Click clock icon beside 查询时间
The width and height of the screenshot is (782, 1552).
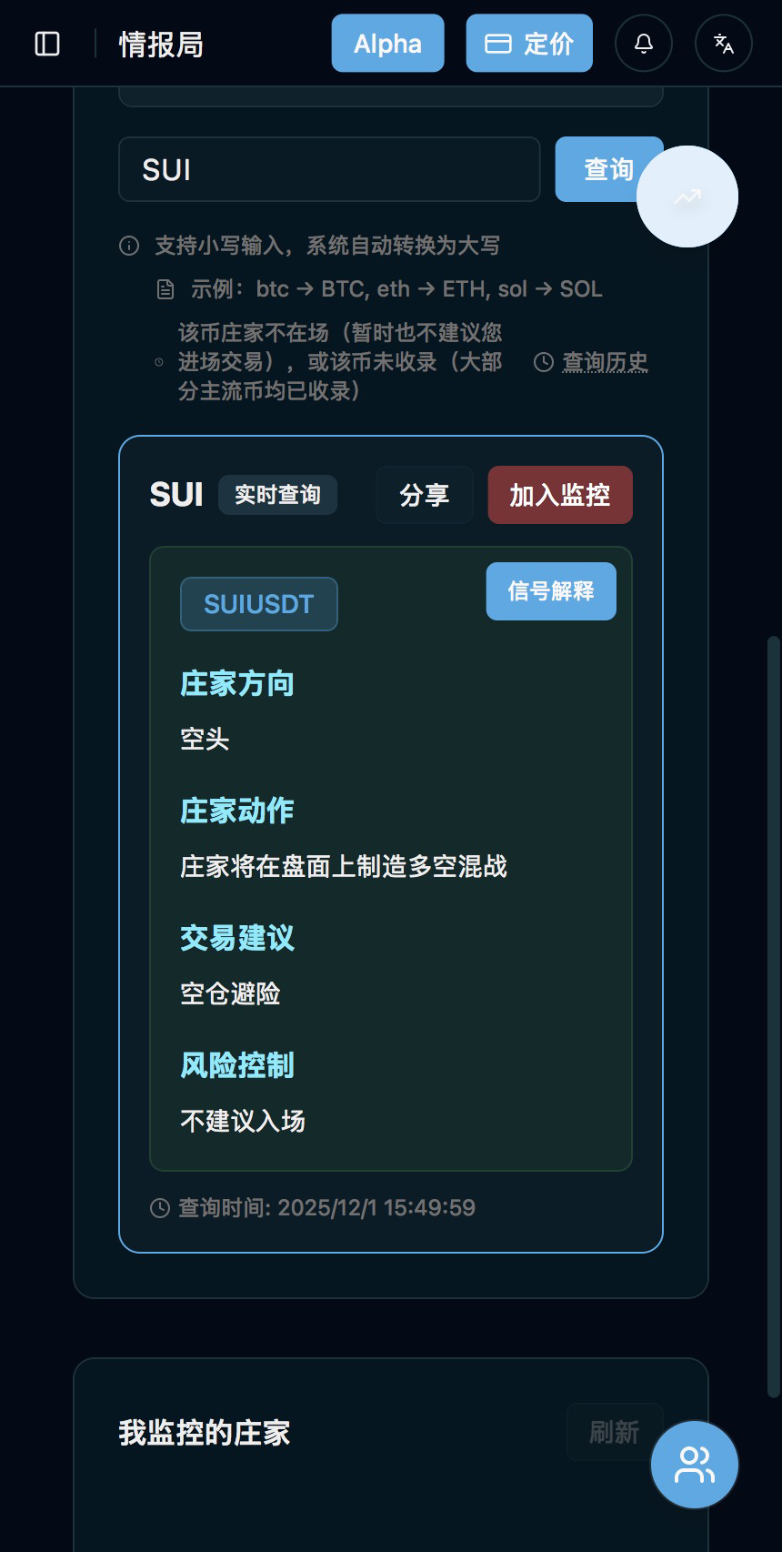(160, 1208)
